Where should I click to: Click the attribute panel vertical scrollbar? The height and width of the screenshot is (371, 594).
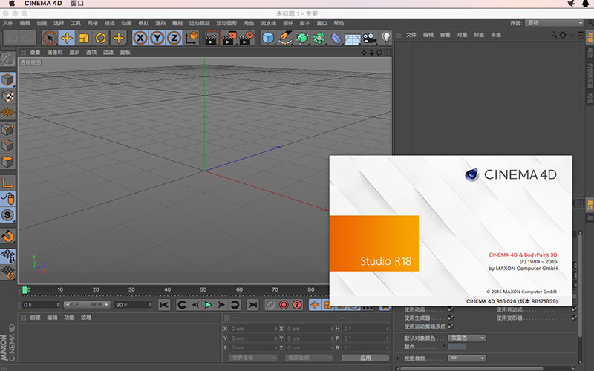pyautogui.click(x=580, y=284)
